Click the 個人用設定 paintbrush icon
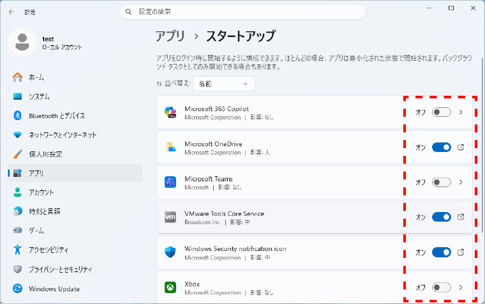485x304 pixels. (18, 154)
